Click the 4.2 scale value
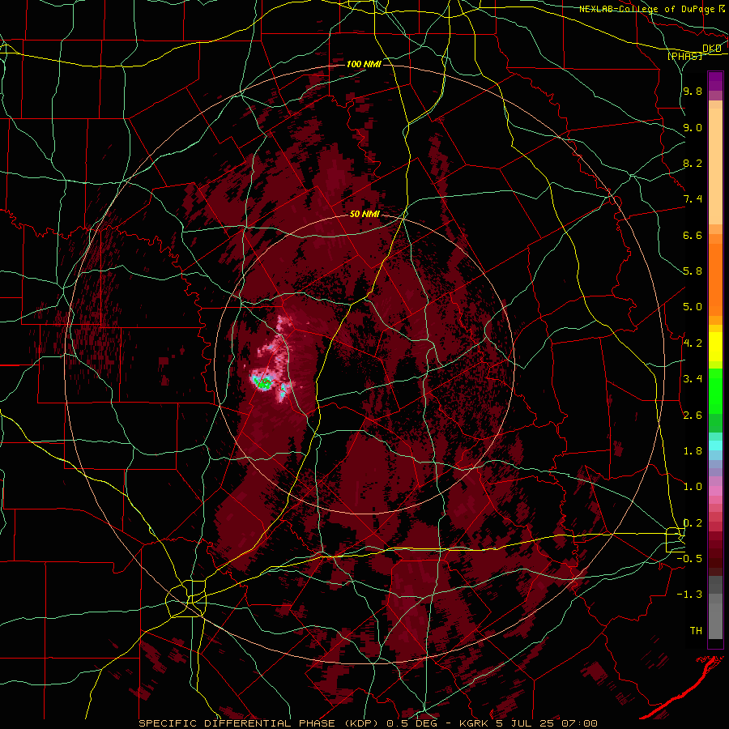The image size is (729, 729). click(693, 343)
